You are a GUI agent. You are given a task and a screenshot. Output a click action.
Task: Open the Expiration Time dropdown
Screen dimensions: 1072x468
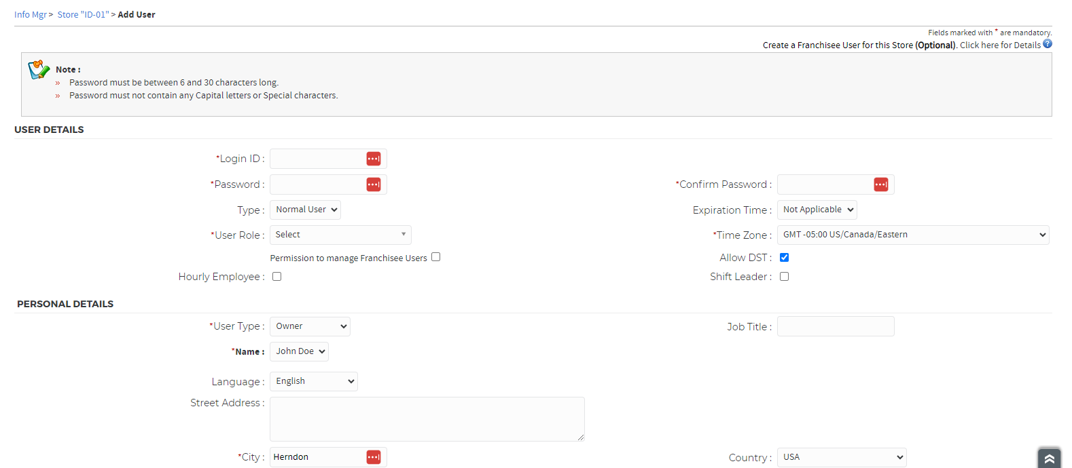click(x=817, y=210)
